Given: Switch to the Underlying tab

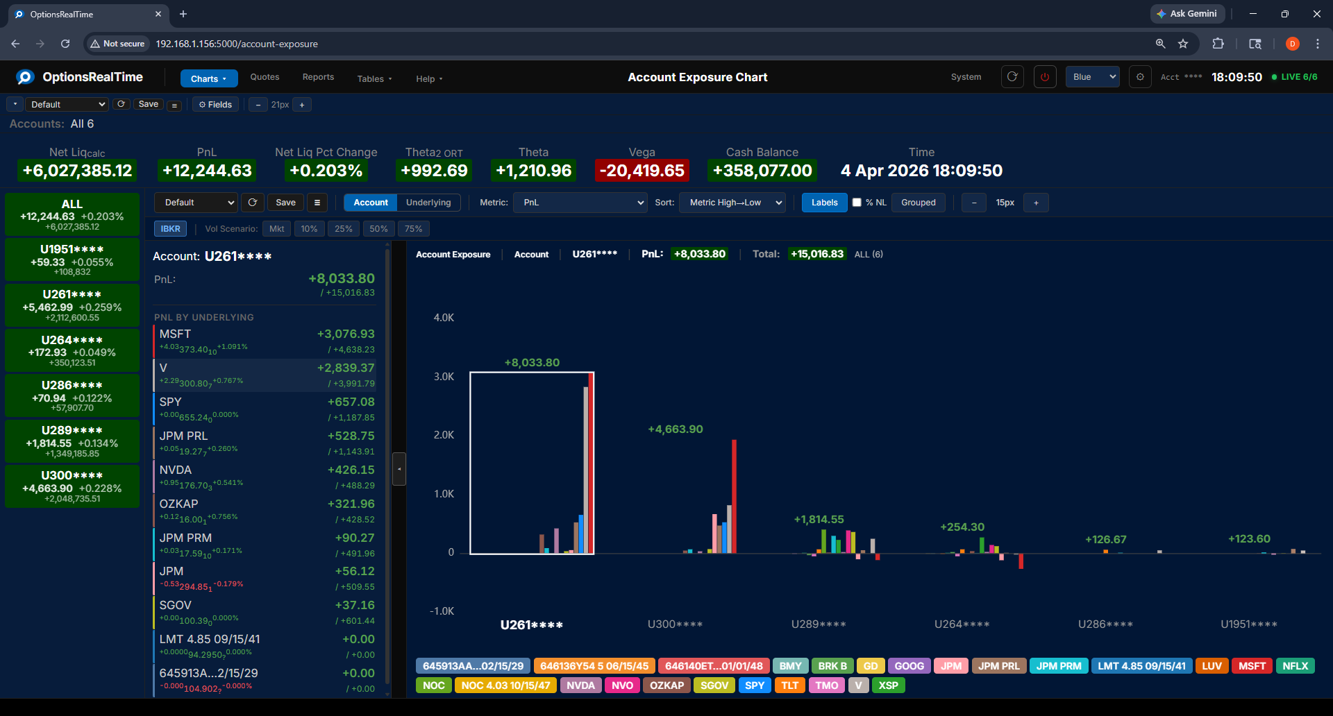Looking at the screenshot, I should click(x=428, y=203).
